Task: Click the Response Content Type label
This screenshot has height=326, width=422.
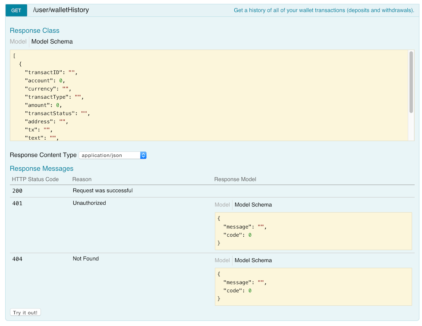Action: tap(43, 155)
